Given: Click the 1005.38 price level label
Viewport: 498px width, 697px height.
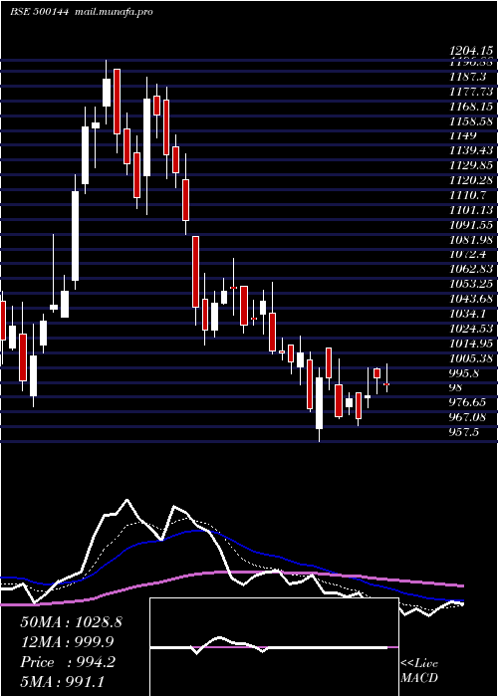Looking at the screenshot, I should click(x=471, y=357).
